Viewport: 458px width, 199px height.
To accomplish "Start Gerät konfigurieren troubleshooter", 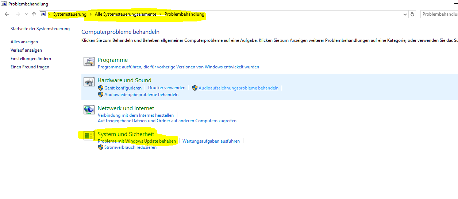I will click(x=123, y=88).
